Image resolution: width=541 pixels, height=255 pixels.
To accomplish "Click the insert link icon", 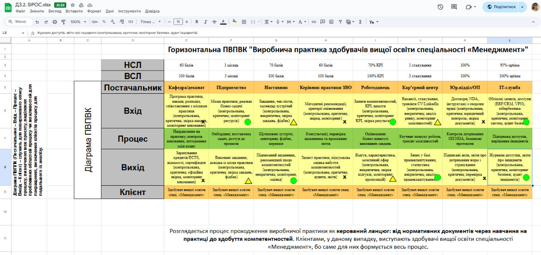I will click(x=314, y=21).
